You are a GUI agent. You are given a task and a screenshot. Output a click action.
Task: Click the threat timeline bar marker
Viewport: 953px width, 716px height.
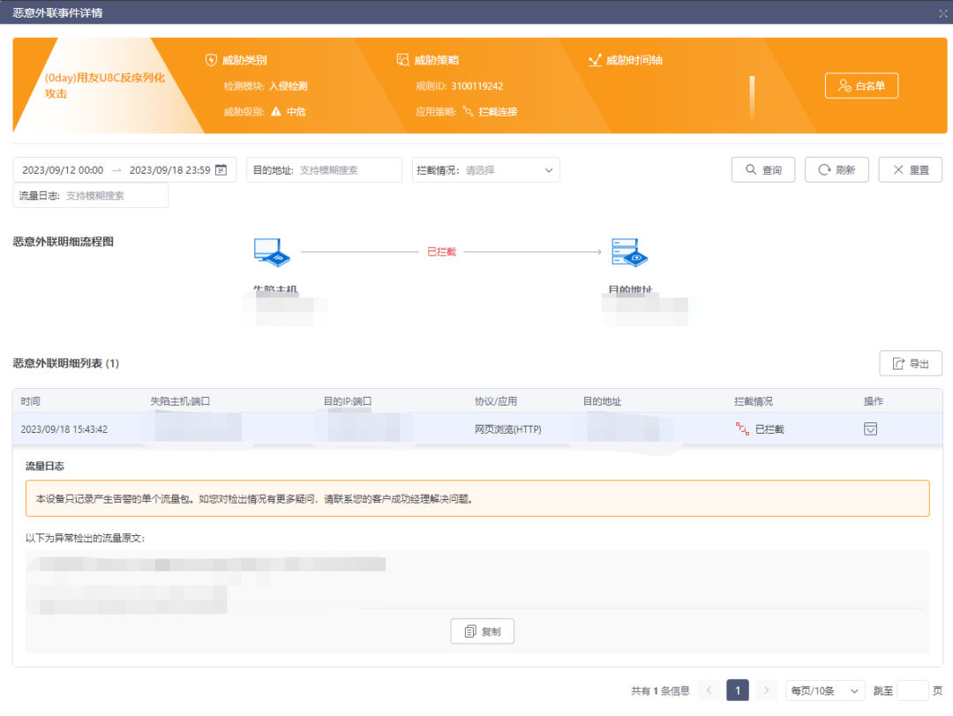pos(752,97)
